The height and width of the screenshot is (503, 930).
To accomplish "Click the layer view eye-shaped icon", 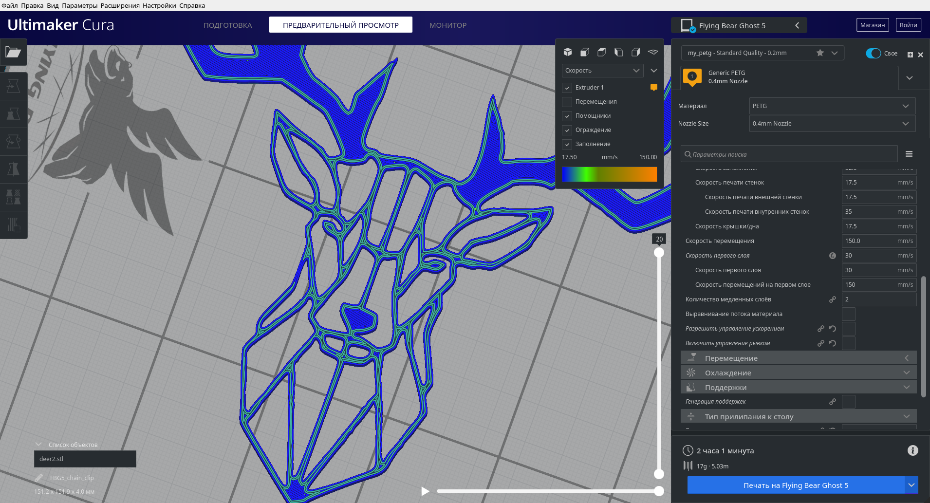I will [653, 52].
